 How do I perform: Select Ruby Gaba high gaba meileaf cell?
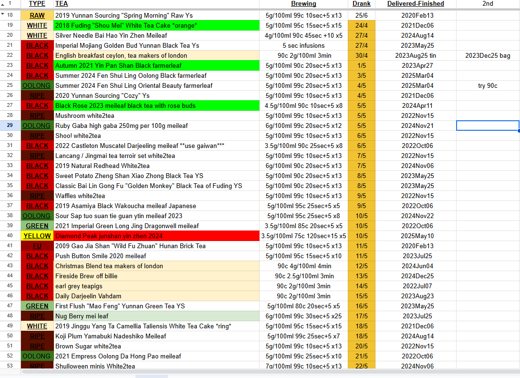coord(156,126)
